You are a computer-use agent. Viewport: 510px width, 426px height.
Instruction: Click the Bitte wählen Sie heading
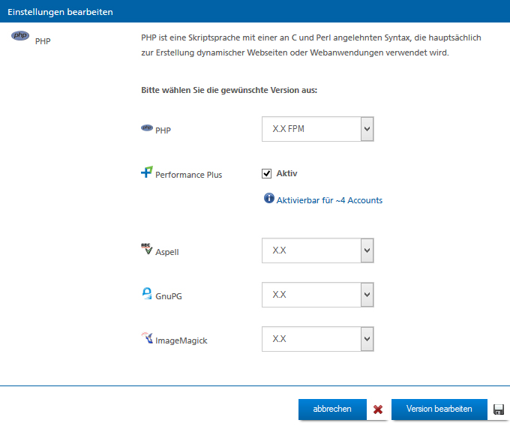(229, 90)
